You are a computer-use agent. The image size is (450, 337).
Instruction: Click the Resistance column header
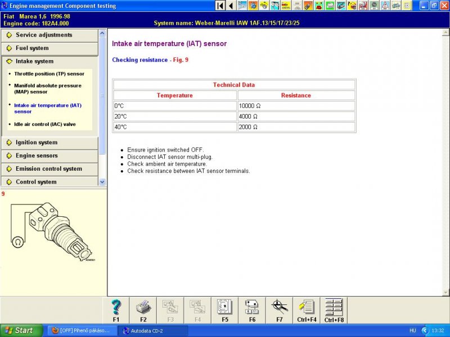296,95
